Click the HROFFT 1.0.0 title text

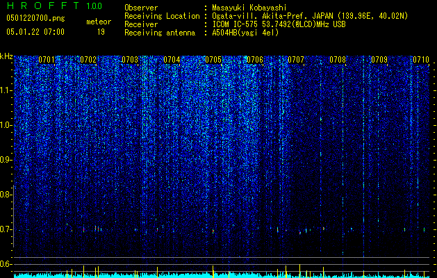[54, 6]
